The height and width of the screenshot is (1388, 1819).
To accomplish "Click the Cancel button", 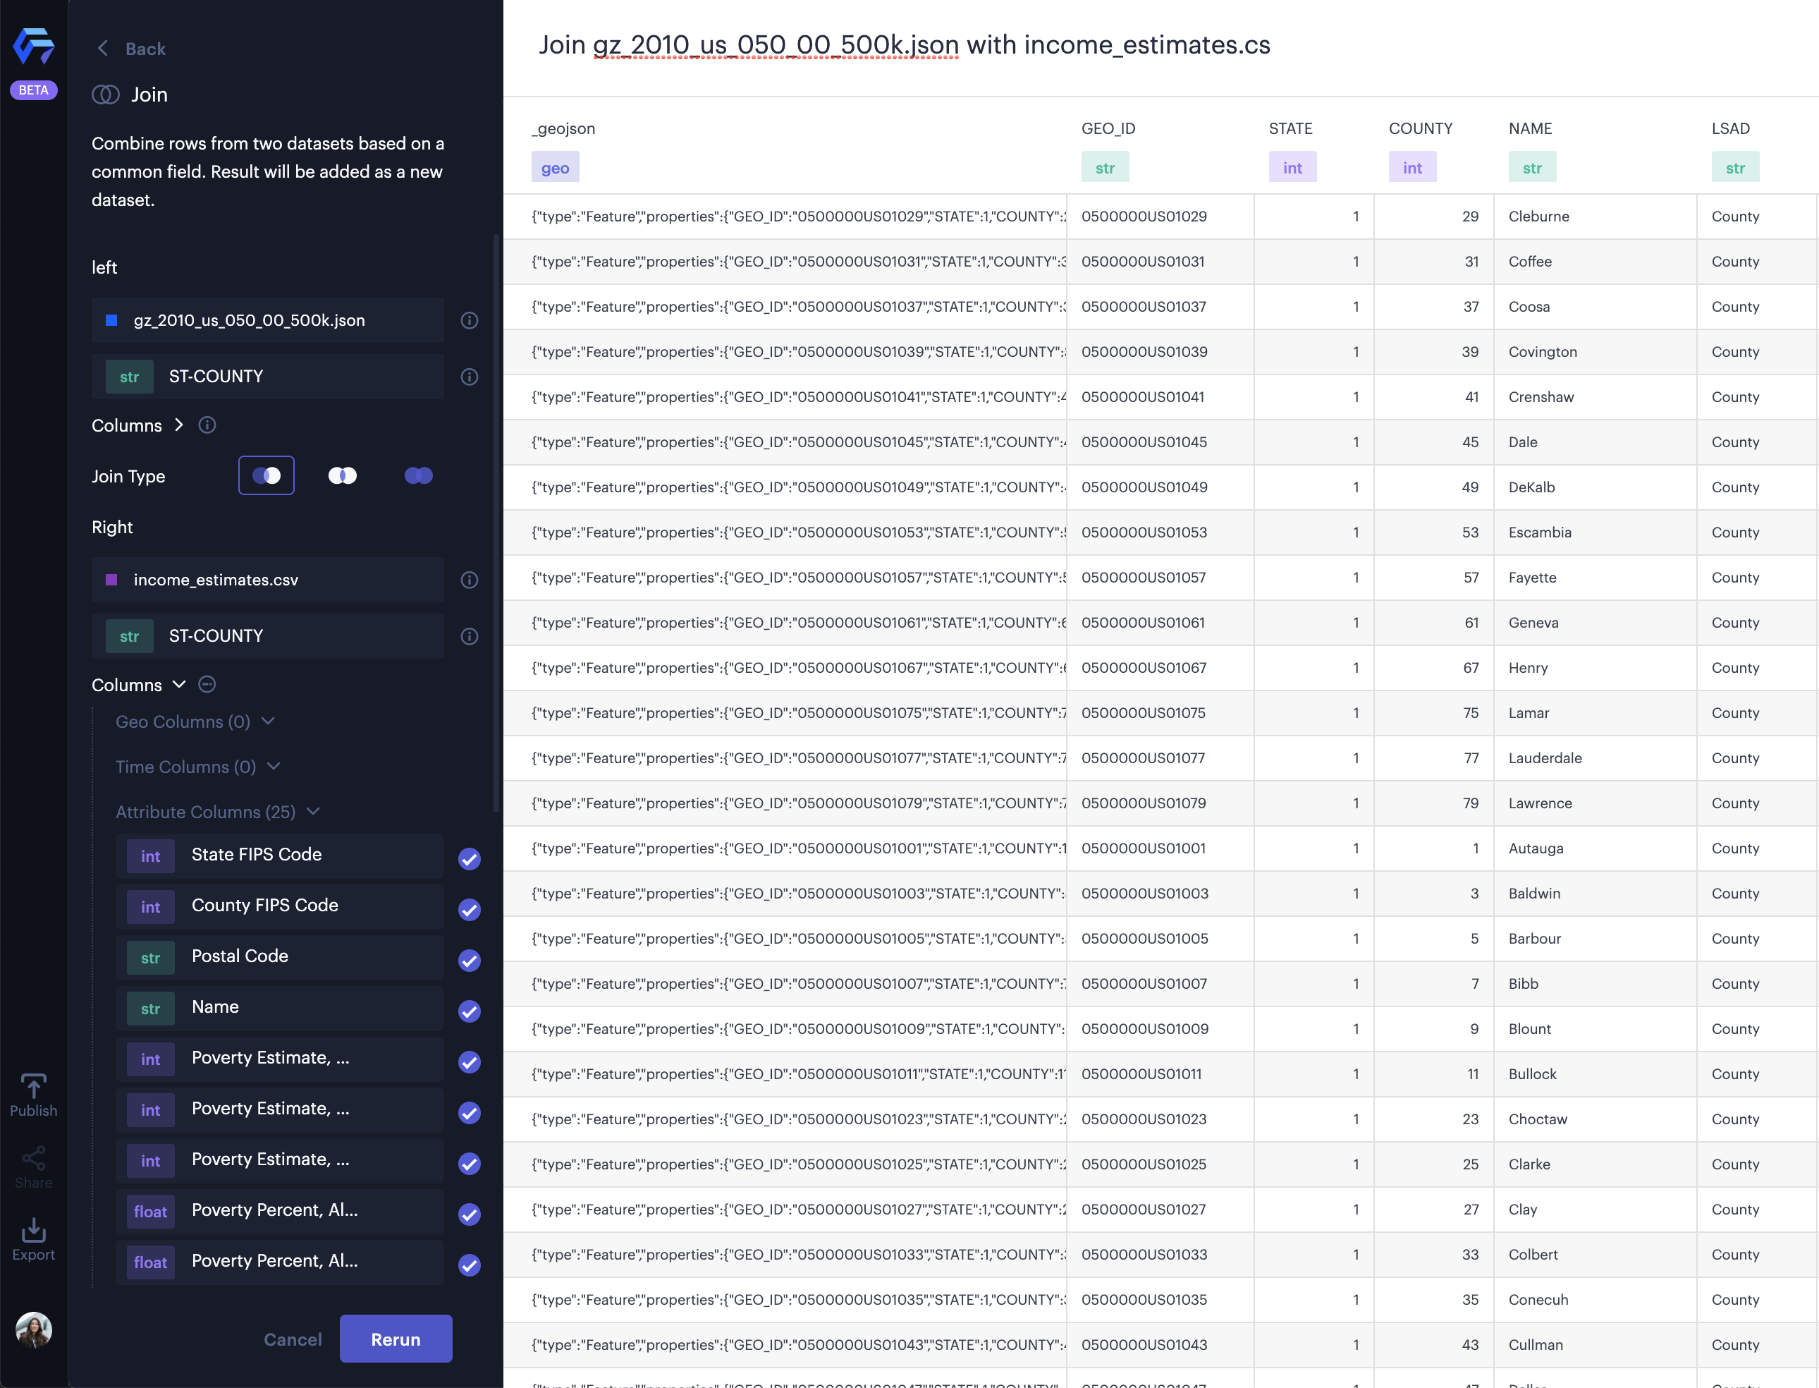I will pyautogui.click(x=293, y=1339).
